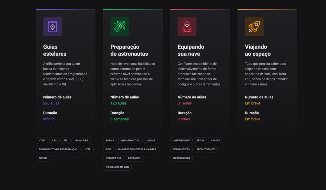Click the BOX MODEL tag
This screenshot has width=326, height=190.
click(x=134, y=158)
